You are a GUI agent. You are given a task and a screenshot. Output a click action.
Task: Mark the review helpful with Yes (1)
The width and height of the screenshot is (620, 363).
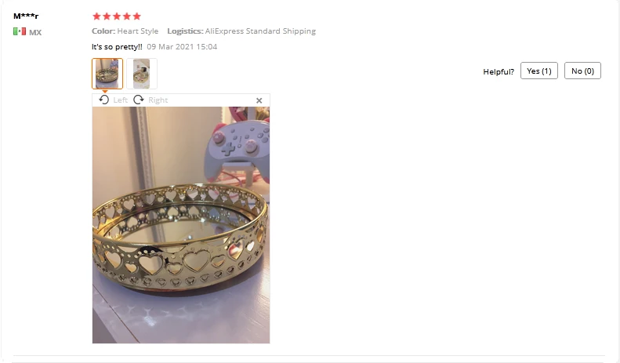tap(539, 71)
